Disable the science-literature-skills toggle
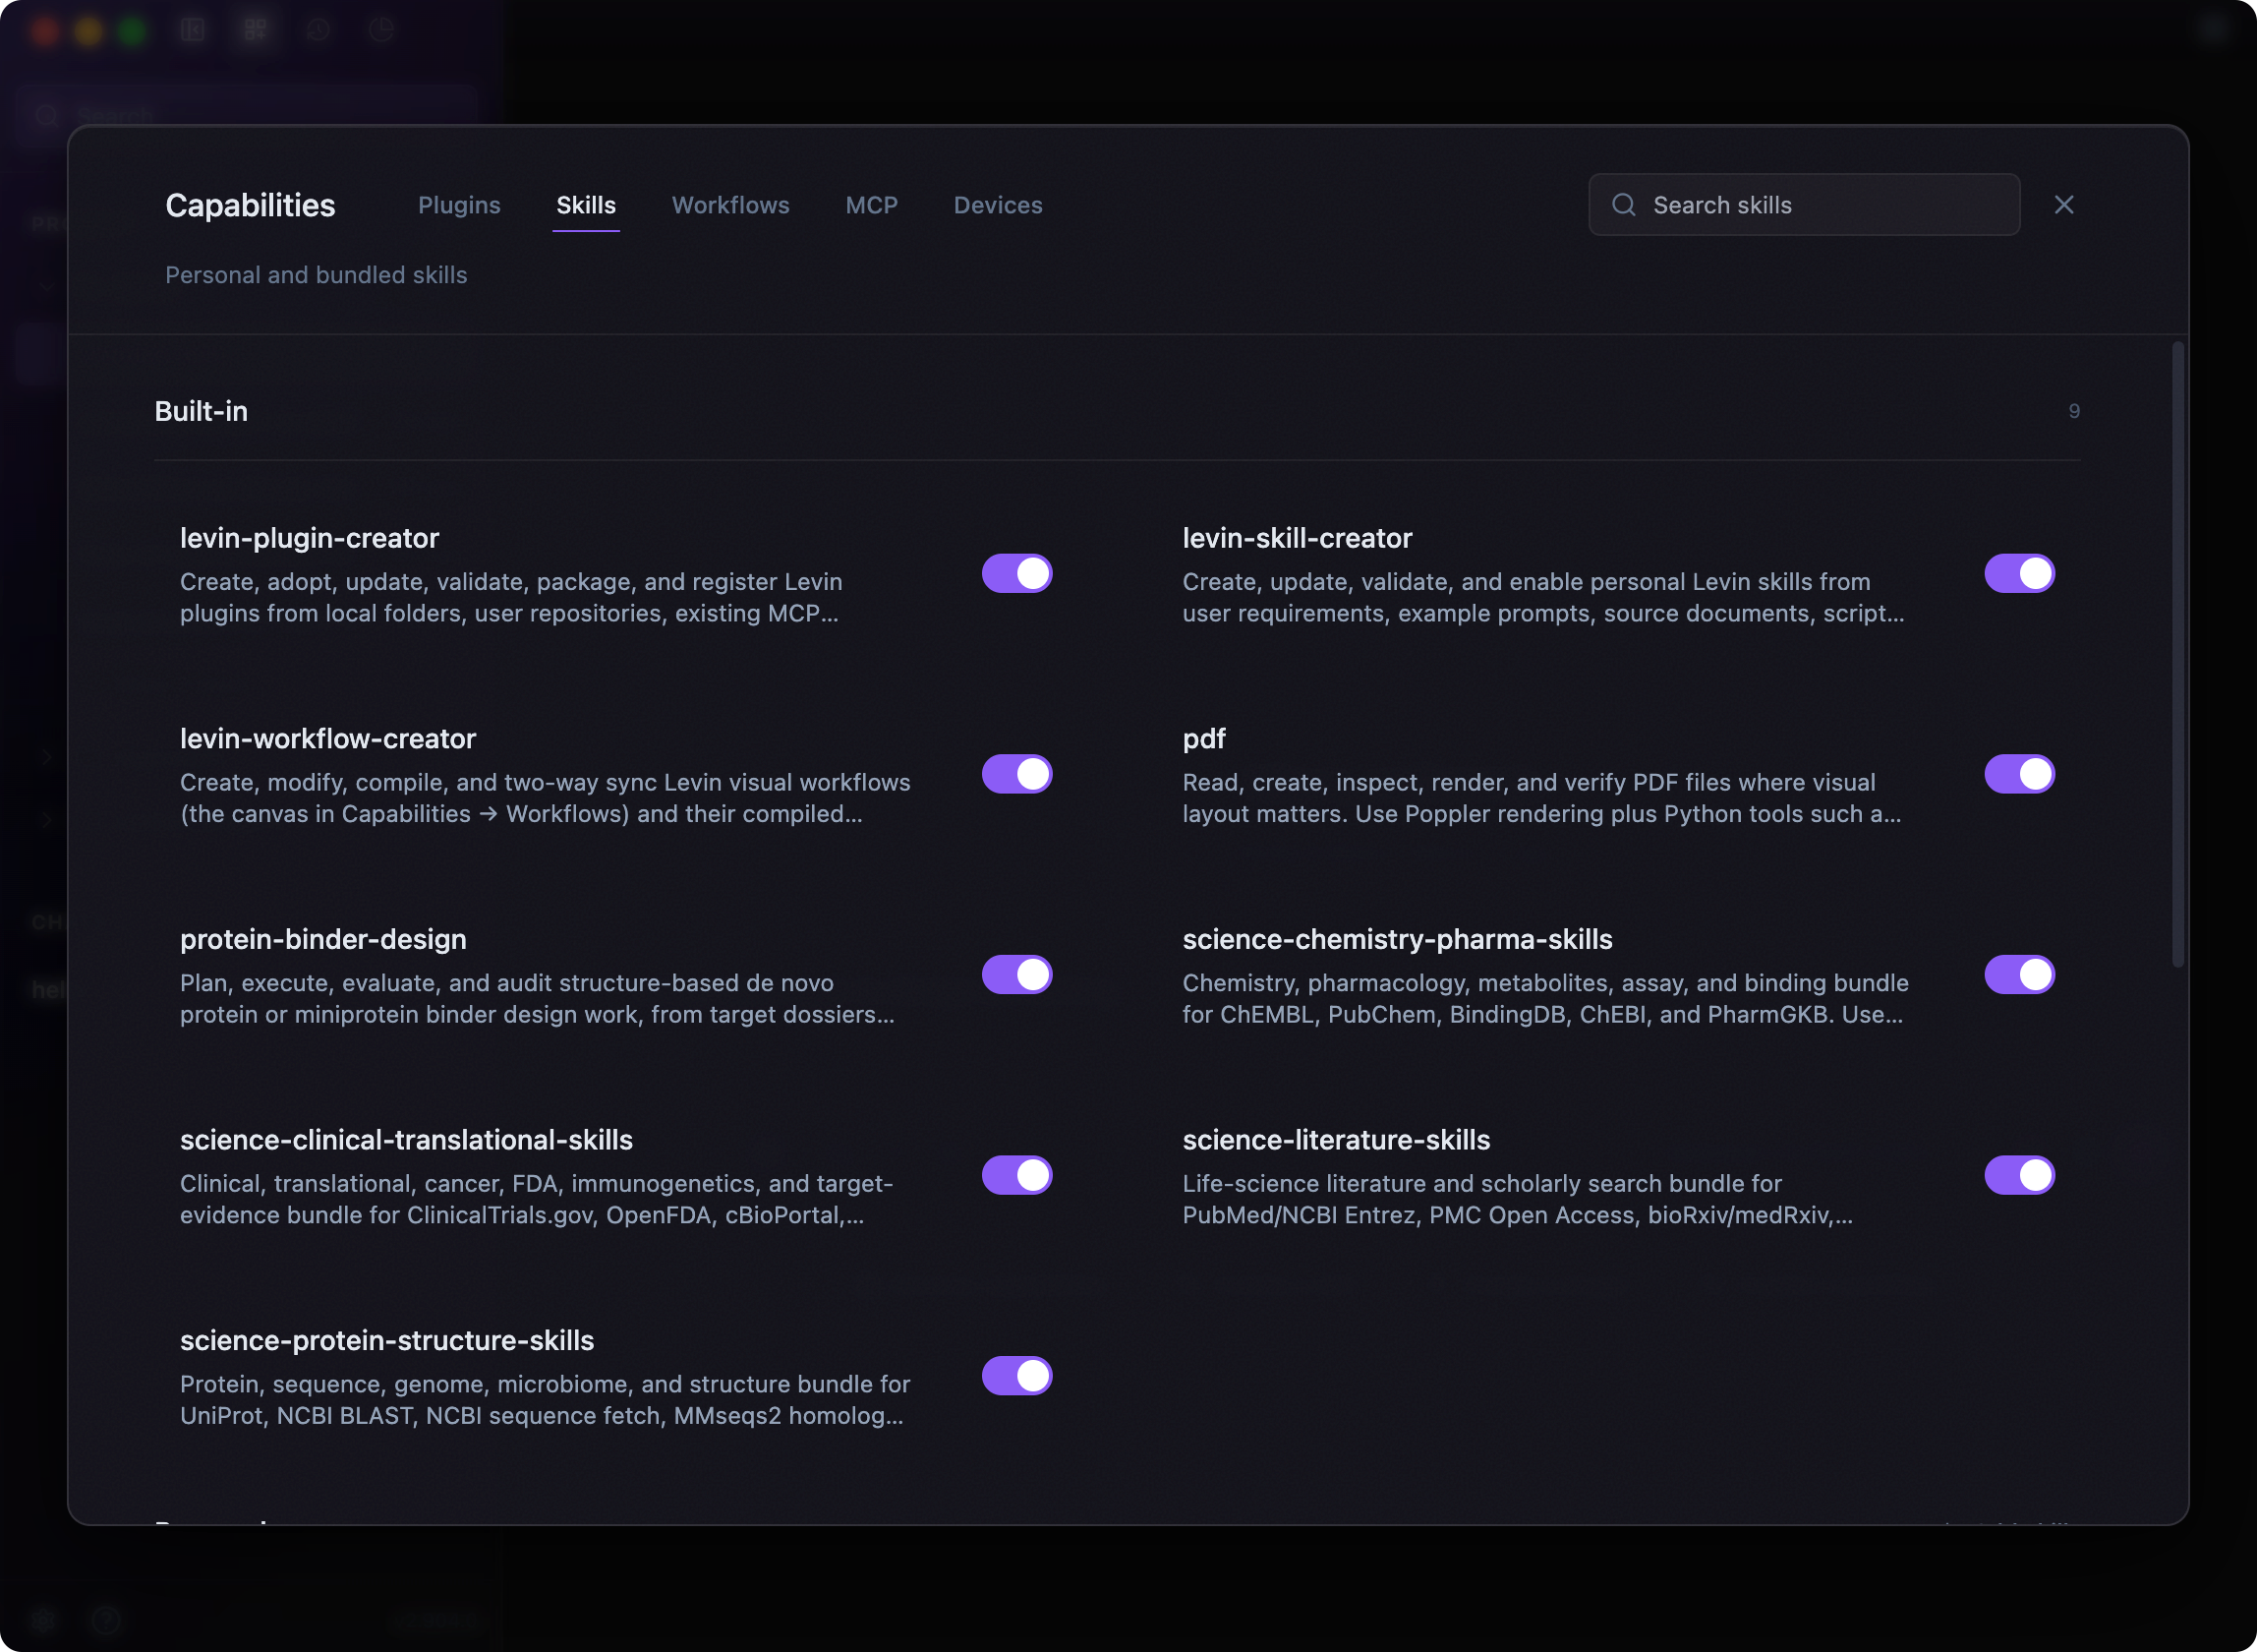 [x=2019, y=1175]
